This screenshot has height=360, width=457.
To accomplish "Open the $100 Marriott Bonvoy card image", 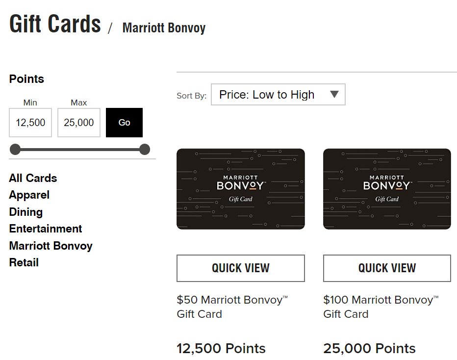I will coord(387,189).
